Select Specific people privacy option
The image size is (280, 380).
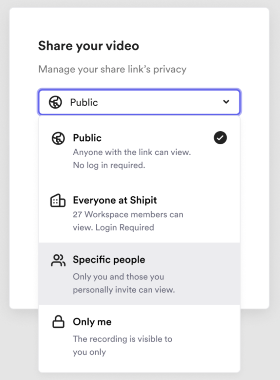139,274
